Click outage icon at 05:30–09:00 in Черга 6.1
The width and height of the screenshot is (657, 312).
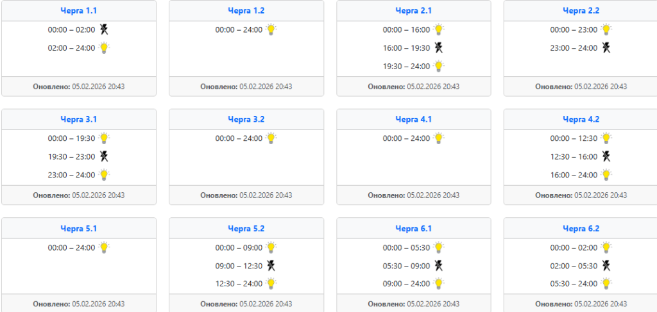[x=439, y=266]
